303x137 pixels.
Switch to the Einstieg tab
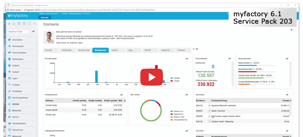click(x=51, y=50)
